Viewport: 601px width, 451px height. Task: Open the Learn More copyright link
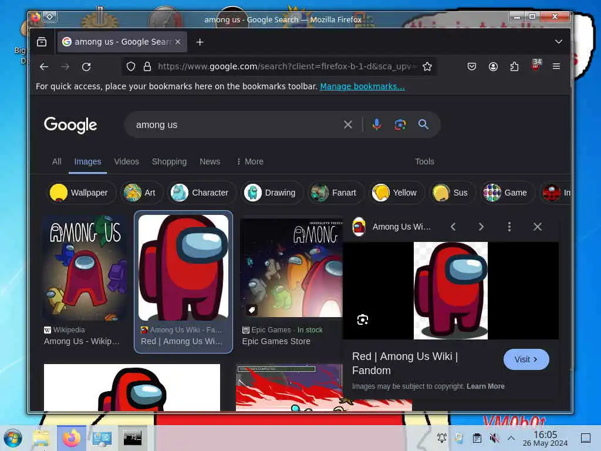tap(485, 386)
